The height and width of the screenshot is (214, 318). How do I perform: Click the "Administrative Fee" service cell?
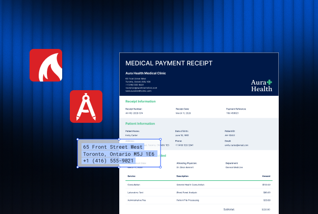[137, 200]
